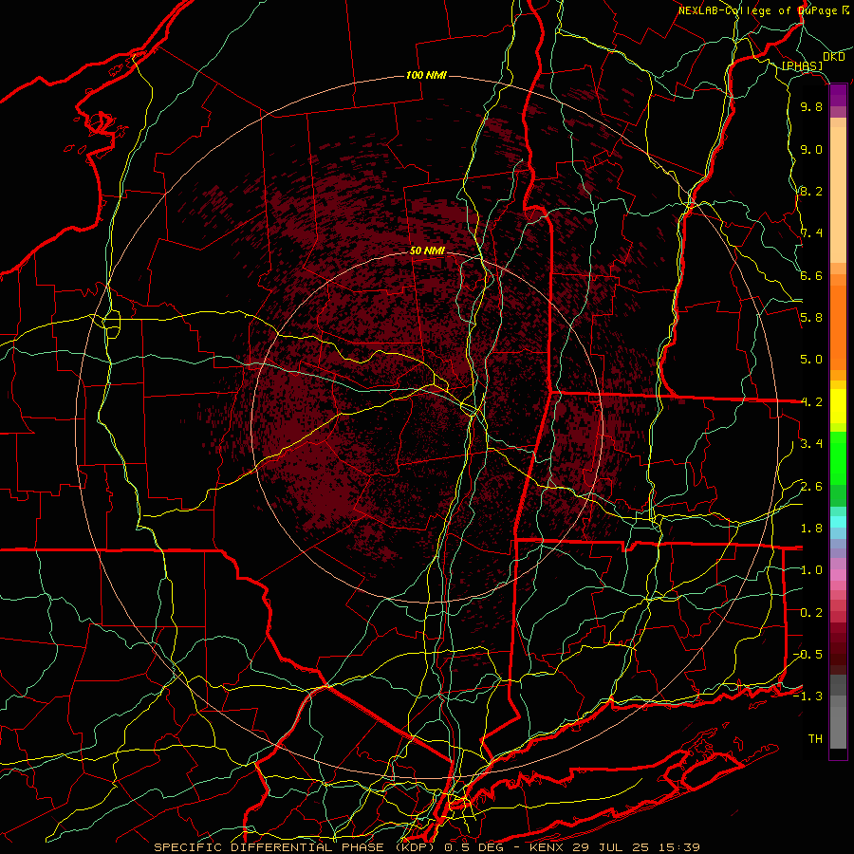Click the 5.0 scale value
Screen dimensions: 854x854
coord(811,360)
